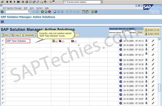Click the menu icon above the menu bar

pyautogui.click(x=1, y=5)
